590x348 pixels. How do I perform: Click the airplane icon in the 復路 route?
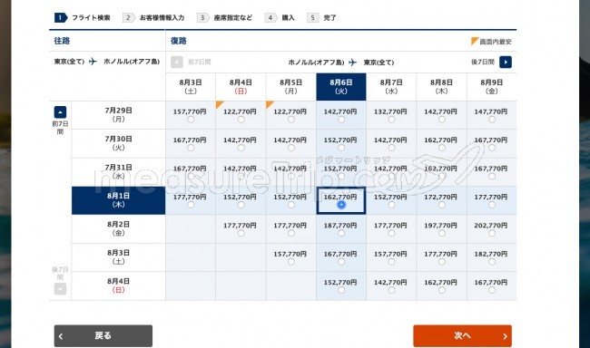click(x=352, y=62)
